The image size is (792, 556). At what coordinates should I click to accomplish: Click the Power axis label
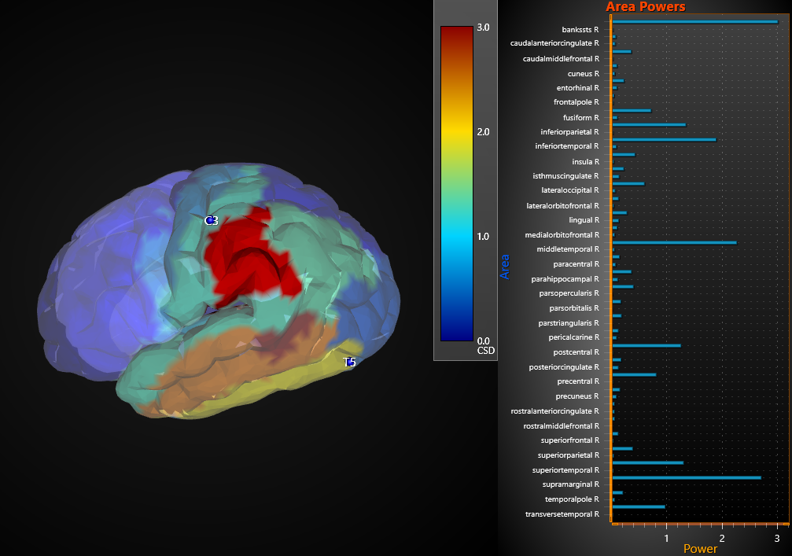[x=700, y=548]
